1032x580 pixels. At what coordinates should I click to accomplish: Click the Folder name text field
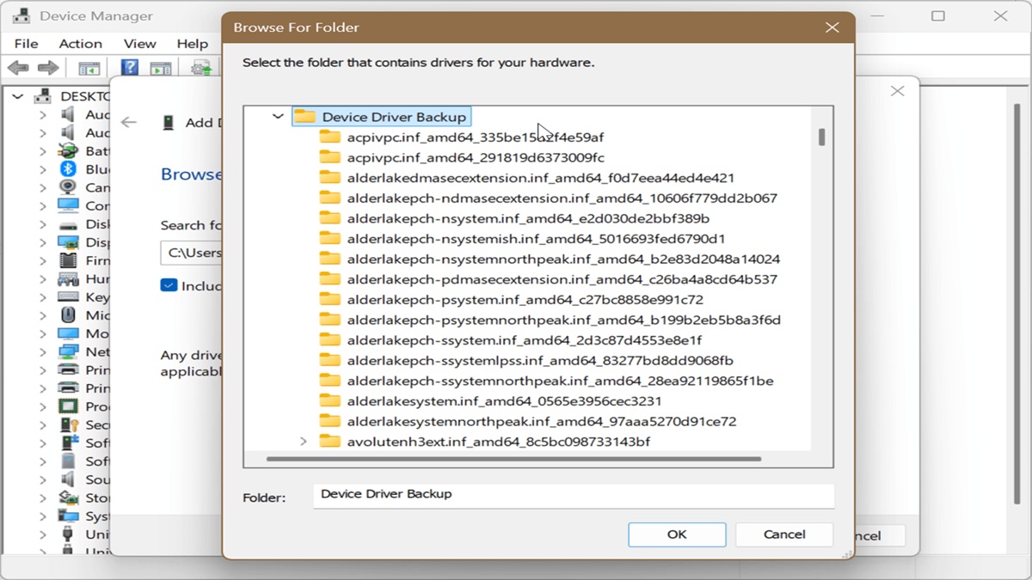click(574, 495)
